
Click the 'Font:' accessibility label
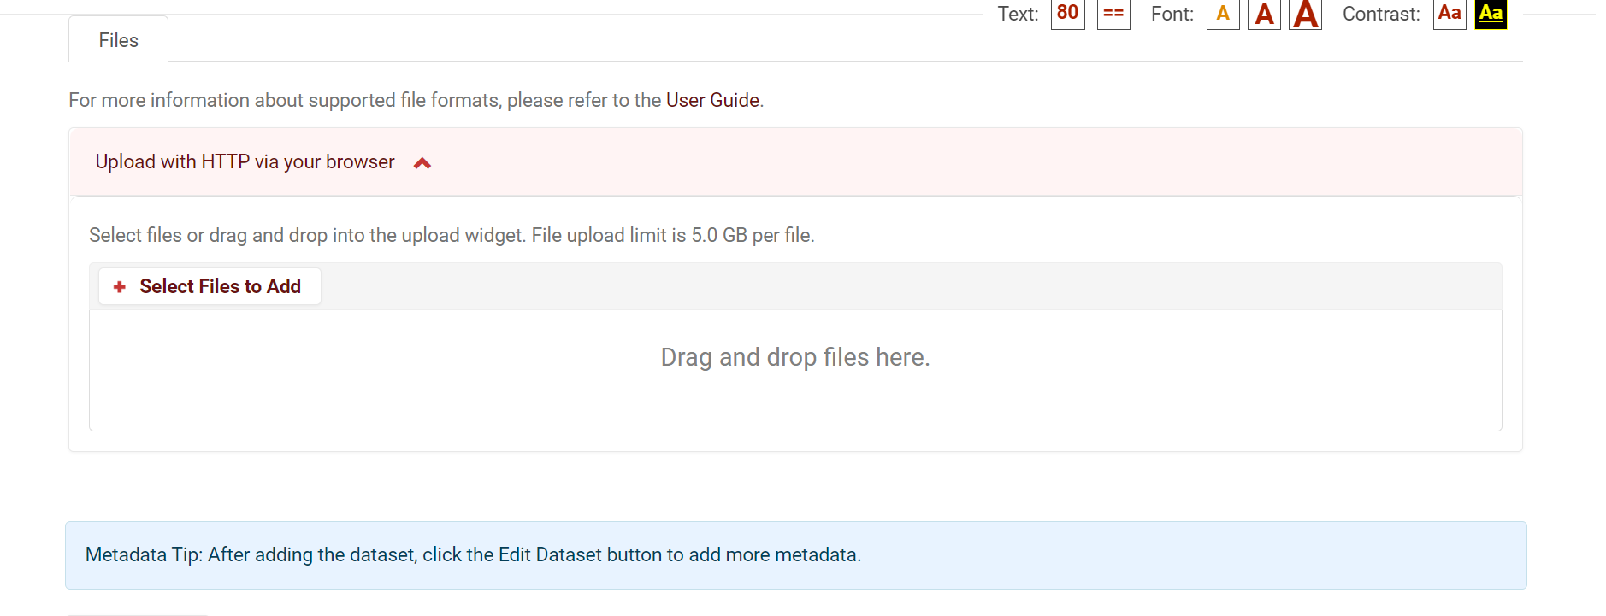click(1172, 14)
